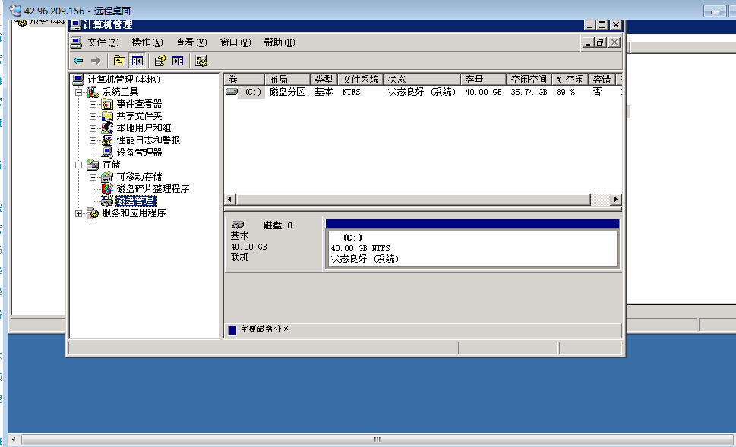This screenshot has width=736, height=447.
Task: Open 磁盘碎片整理程序 in the tree
Action: [152, 189]
